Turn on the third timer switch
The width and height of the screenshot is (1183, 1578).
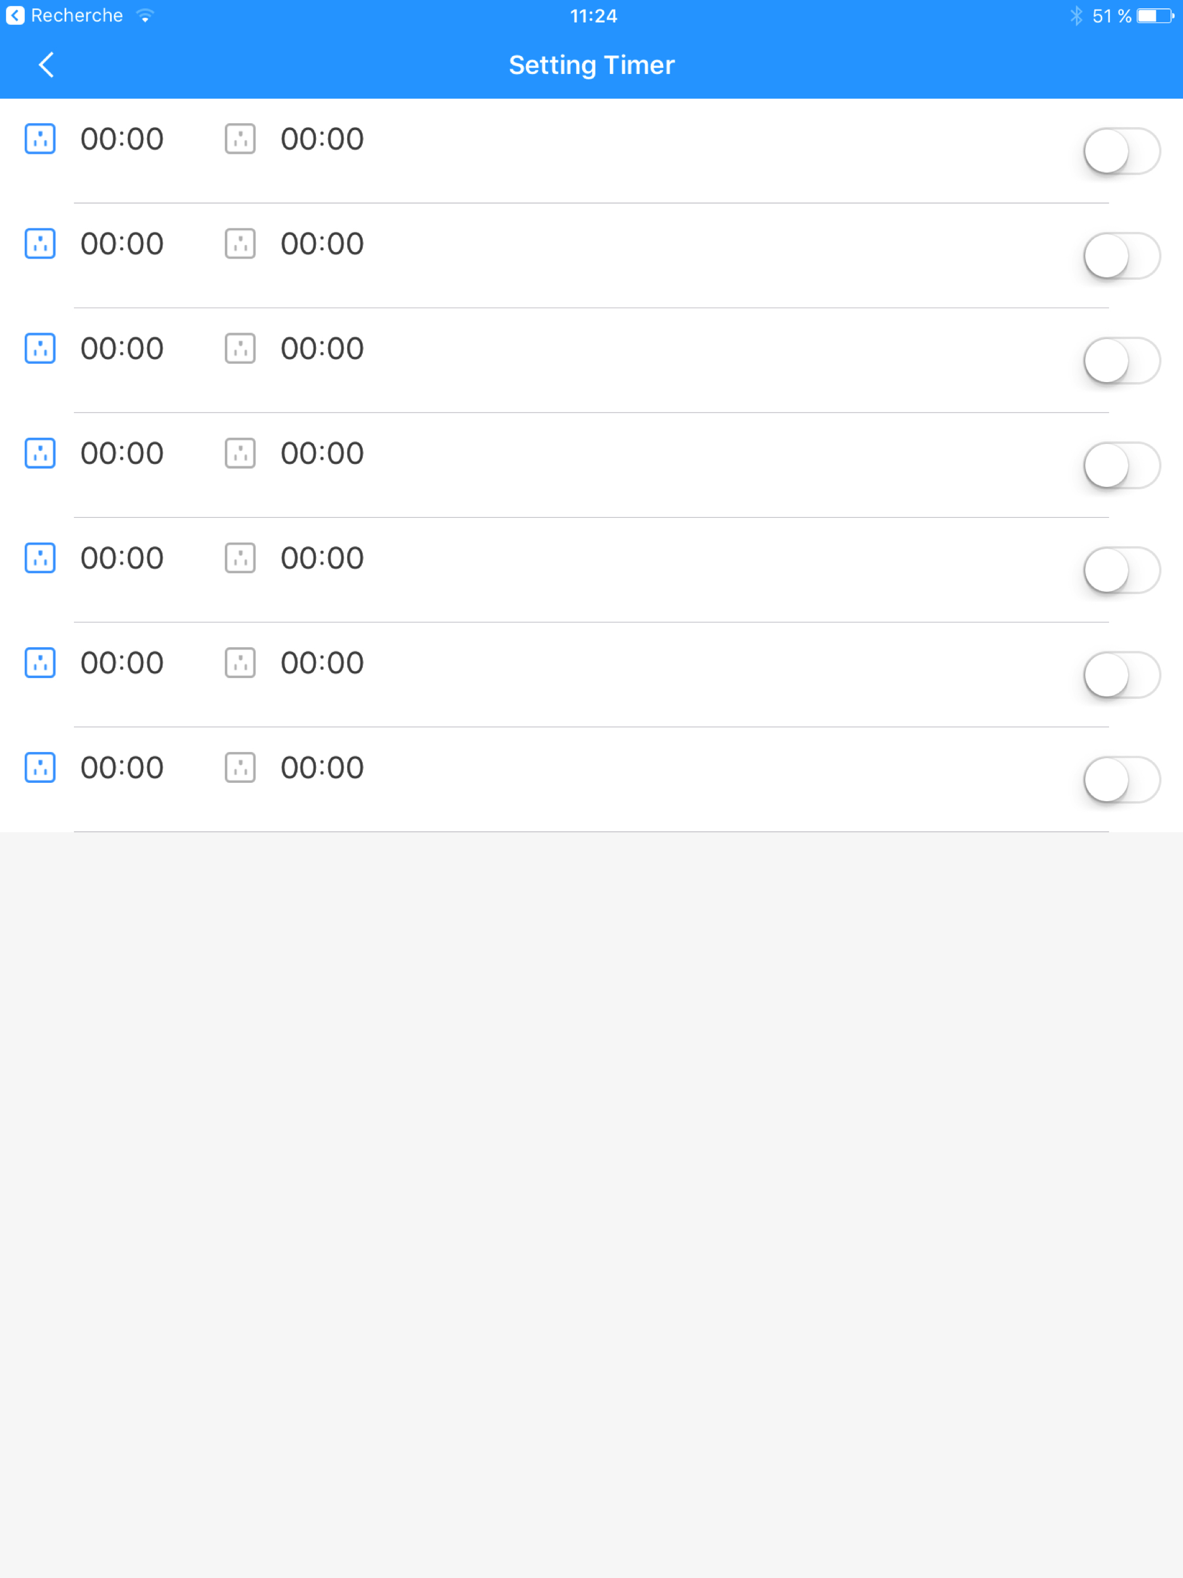point(1121,360)
